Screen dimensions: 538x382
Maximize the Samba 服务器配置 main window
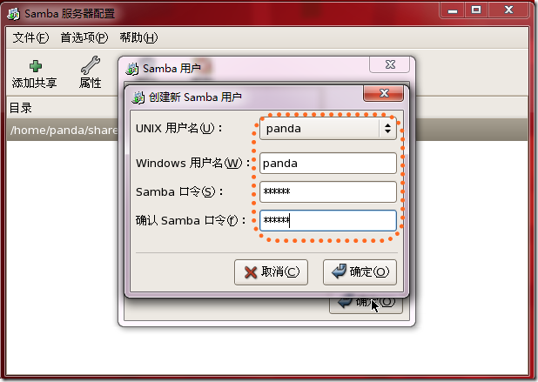tap(476, 10)
